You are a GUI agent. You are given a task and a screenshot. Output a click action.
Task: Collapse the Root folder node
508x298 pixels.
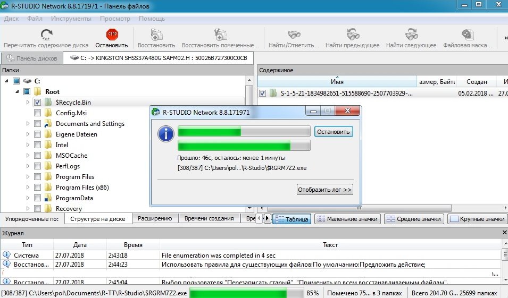(17, 91)
